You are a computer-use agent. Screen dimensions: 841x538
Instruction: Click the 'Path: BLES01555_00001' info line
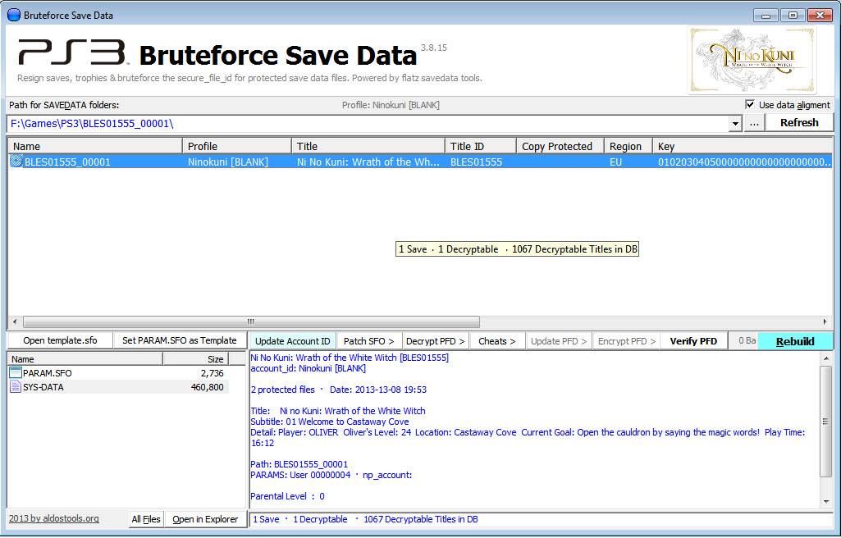[299, 464]
